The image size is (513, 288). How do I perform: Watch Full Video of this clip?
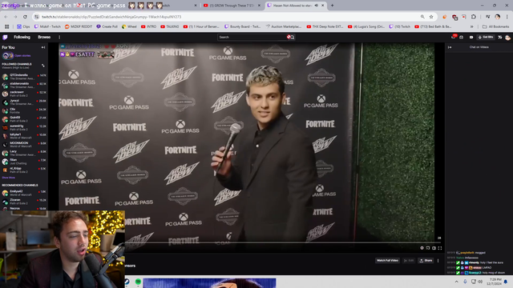(x=387, y=261)
